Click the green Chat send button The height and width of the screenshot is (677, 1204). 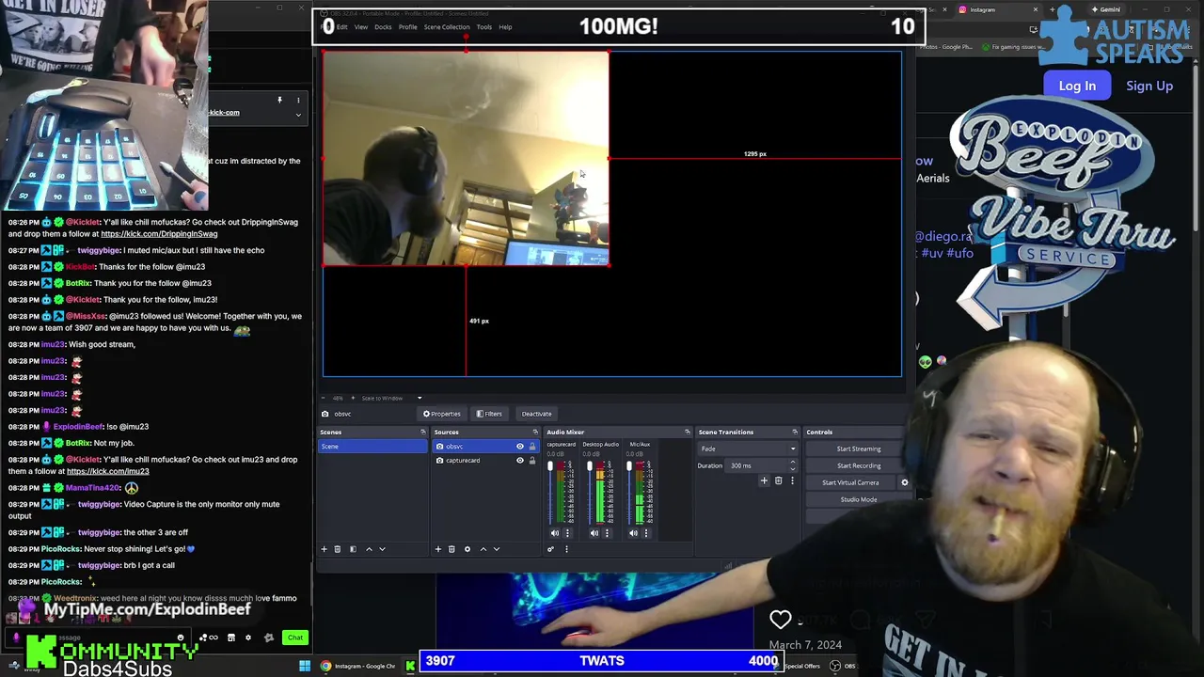click(x=295, y=638)
